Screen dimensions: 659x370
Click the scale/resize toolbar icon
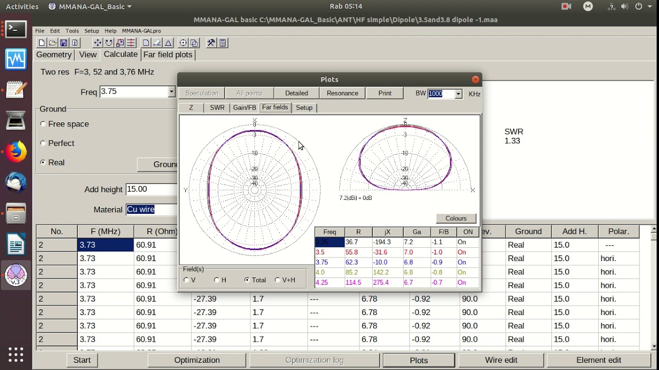(x=120, y=43)
